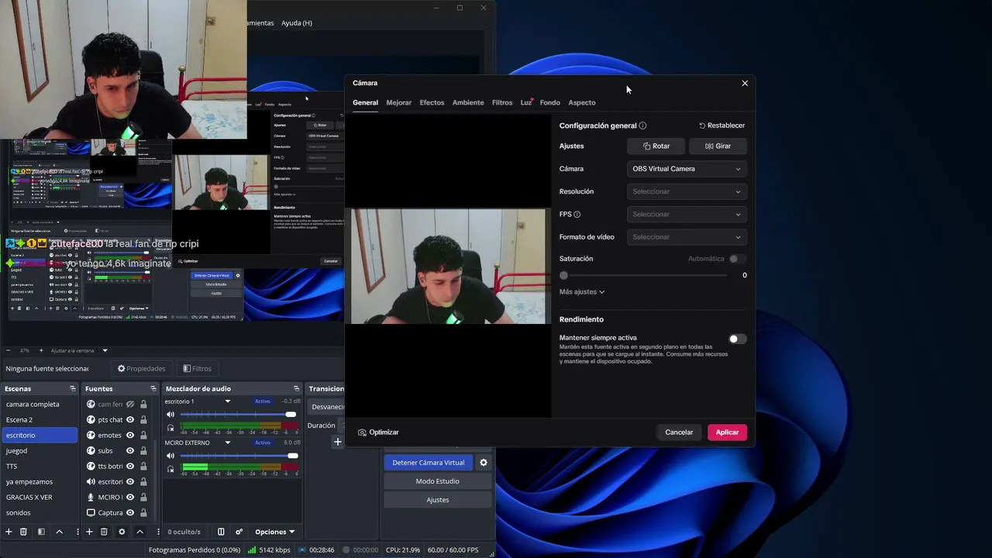Toggle monitoring headphone icon for escritorio 1
992x558 pixels.
coord(170,428)
